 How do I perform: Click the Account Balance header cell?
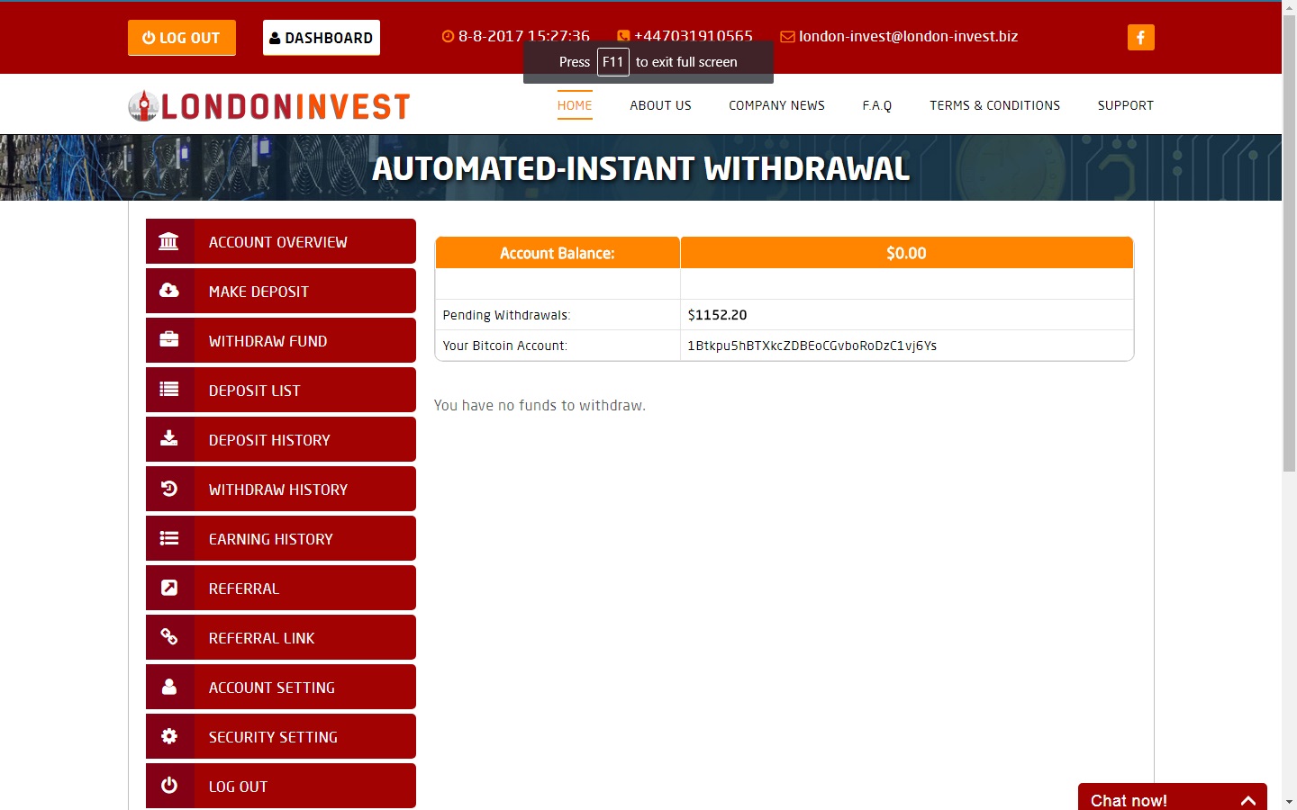pyautogui.click(x=558, y=253)
